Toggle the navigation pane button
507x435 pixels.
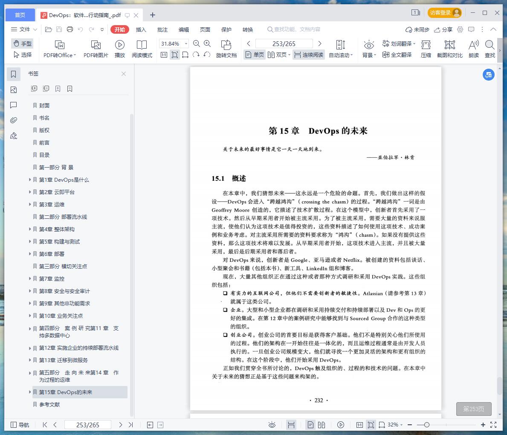(20, 425)
